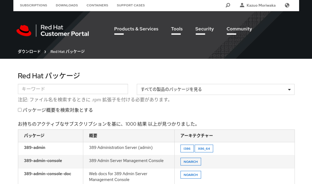Click the キーワード keyword search field

click(73, 89)
